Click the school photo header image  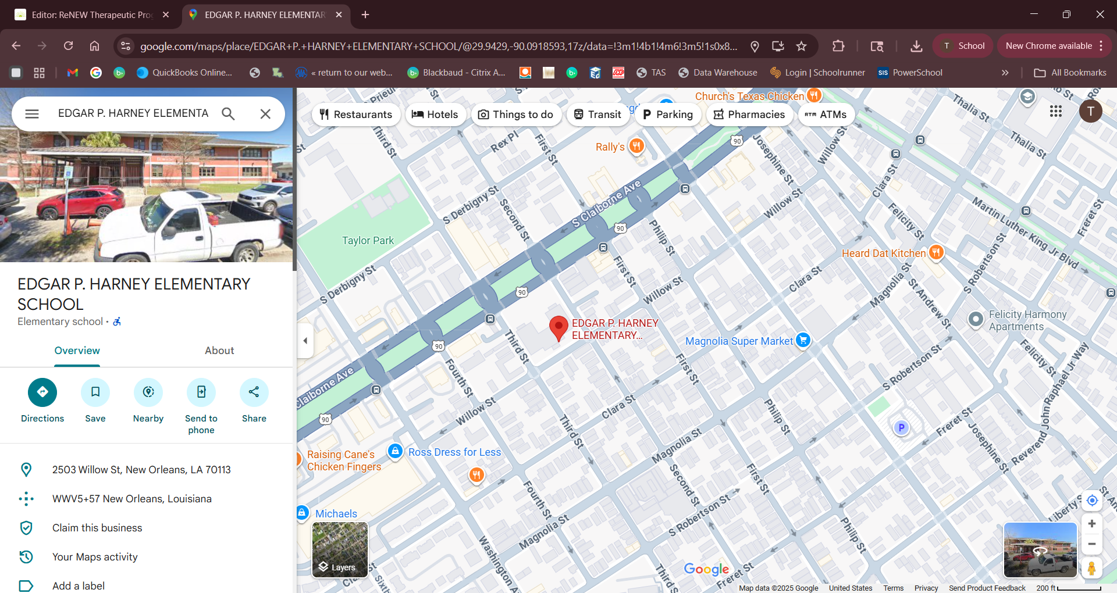(x=146, y=198)
